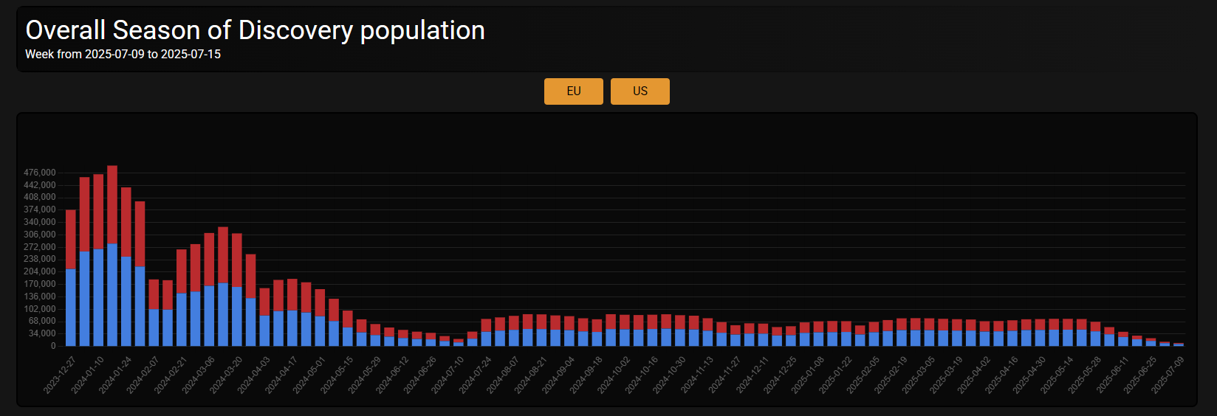The image size is (1217, 416).
Task: Click the 'Week from 2025-07-09 to 2025-07-15' subtitle
Action: (x=123, y=55)
